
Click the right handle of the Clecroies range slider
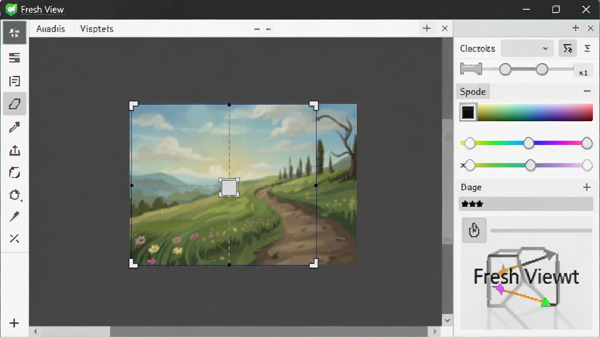point(542,69)
